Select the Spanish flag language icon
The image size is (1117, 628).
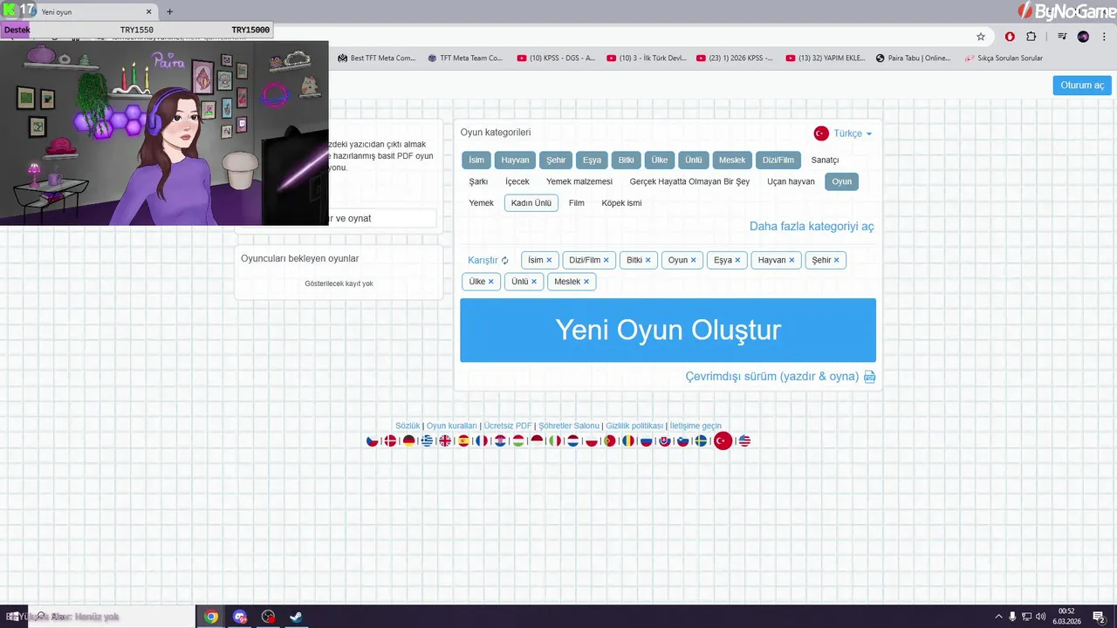coord(463,441)
